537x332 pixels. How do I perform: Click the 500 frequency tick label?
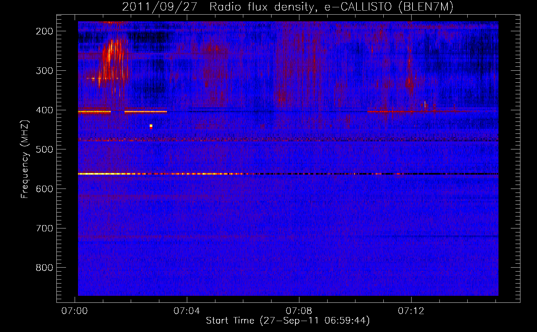tap(44, 149)
